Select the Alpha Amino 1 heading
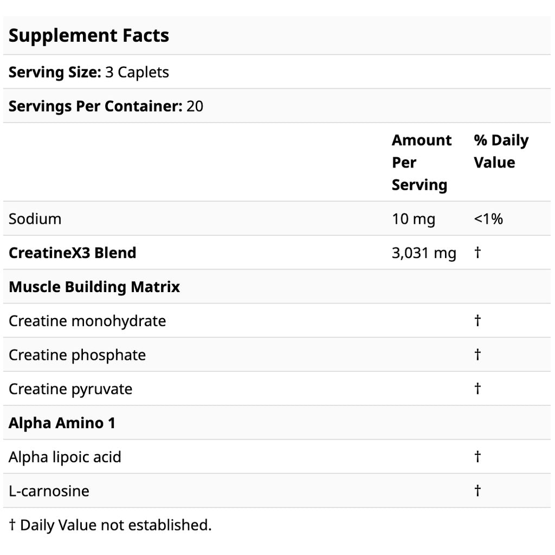This screenshot has width=555, height=555. 62,423
